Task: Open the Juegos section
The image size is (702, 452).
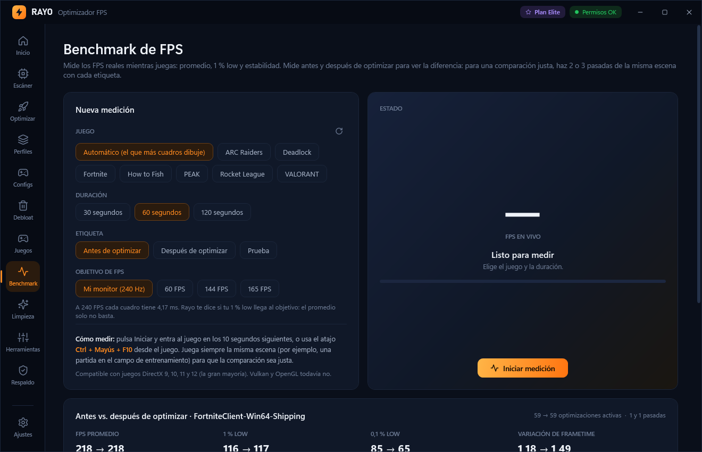Action: (x=23, y=244)
